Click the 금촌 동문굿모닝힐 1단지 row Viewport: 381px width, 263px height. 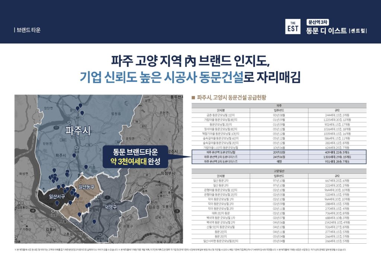coord(279,115)
